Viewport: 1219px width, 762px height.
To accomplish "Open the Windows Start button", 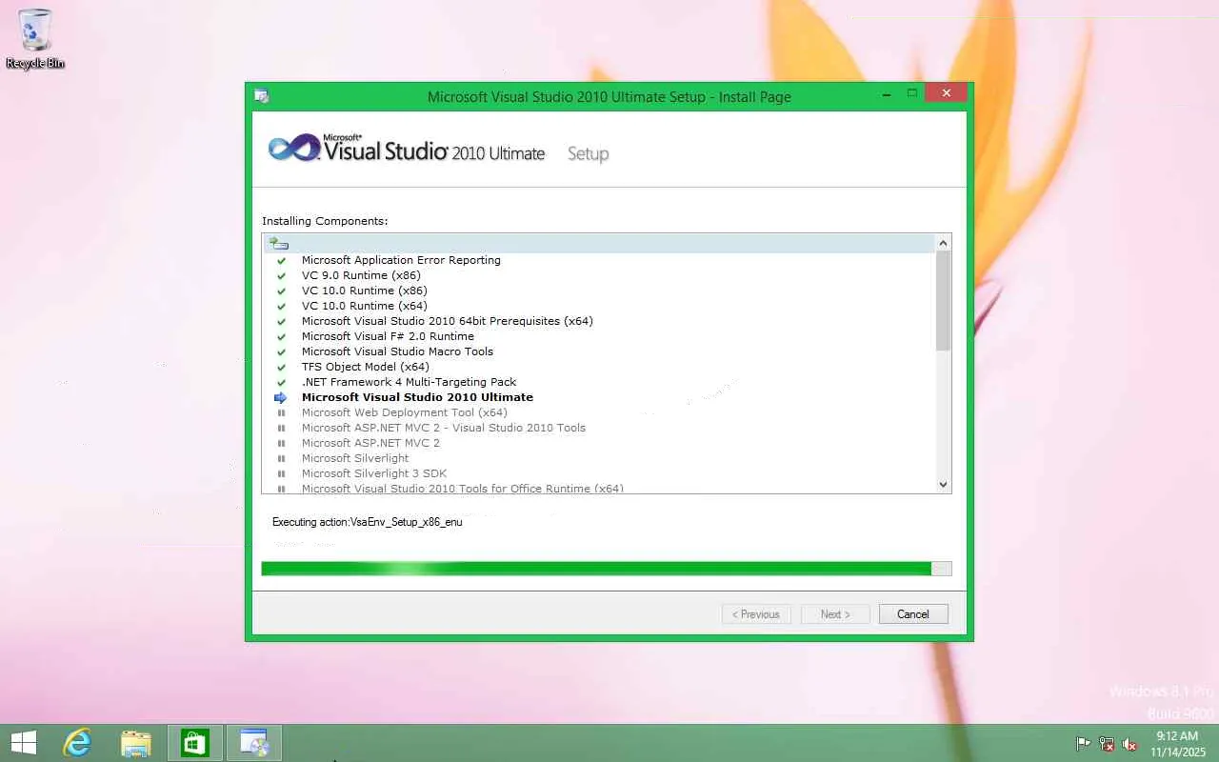I will [x=24, y=743].
